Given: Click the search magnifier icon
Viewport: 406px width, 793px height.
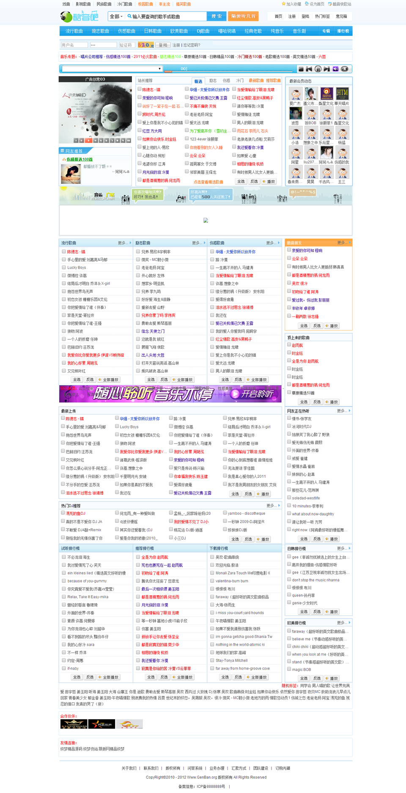Looking at the screenshot, I should (129, 16).
